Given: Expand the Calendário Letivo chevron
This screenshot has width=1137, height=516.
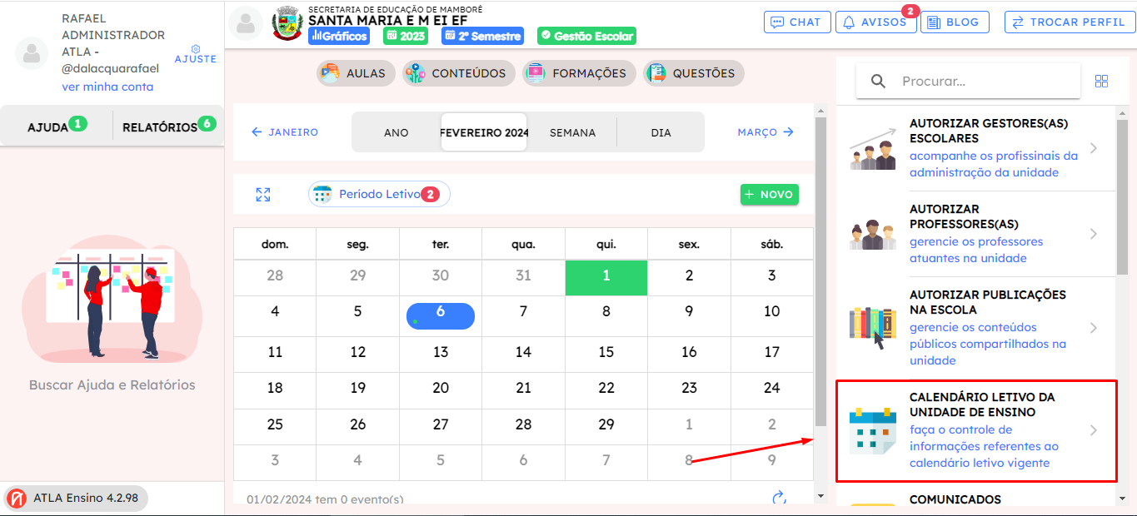Looking at the screenshot, I should tap(1094, 430).
